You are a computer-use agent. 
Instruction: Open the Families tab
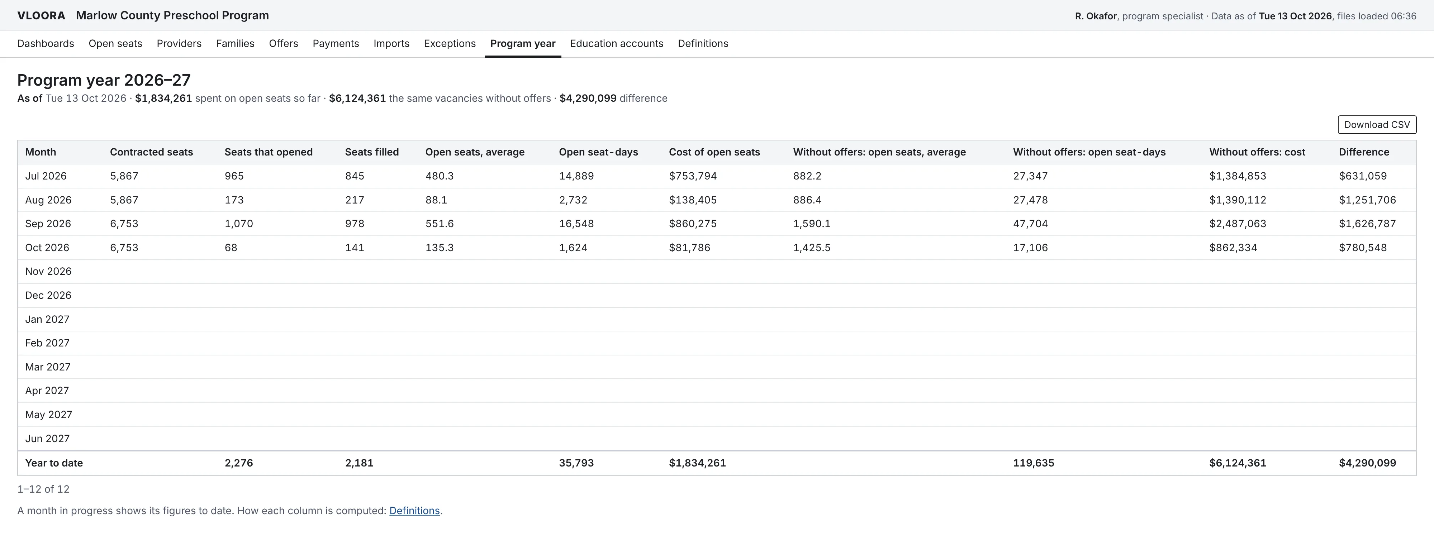[x=235, y=43]
